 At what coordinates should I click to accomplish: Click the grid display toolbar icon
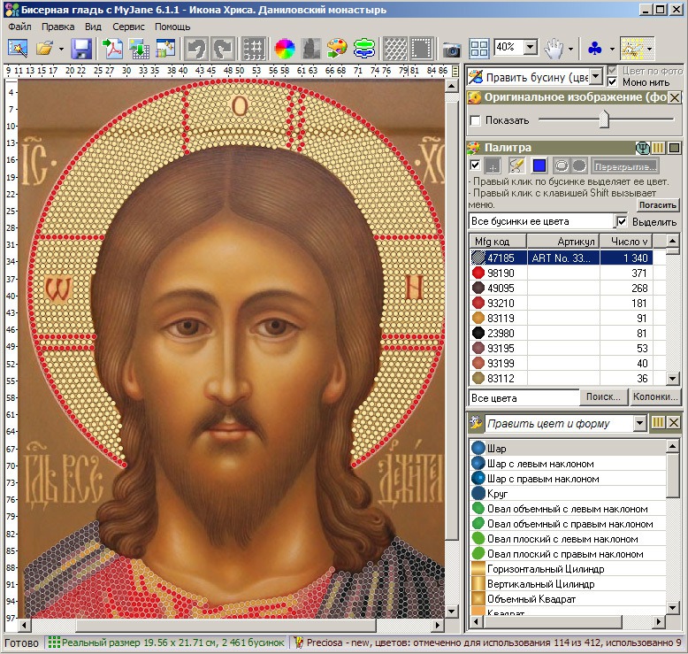254,48
